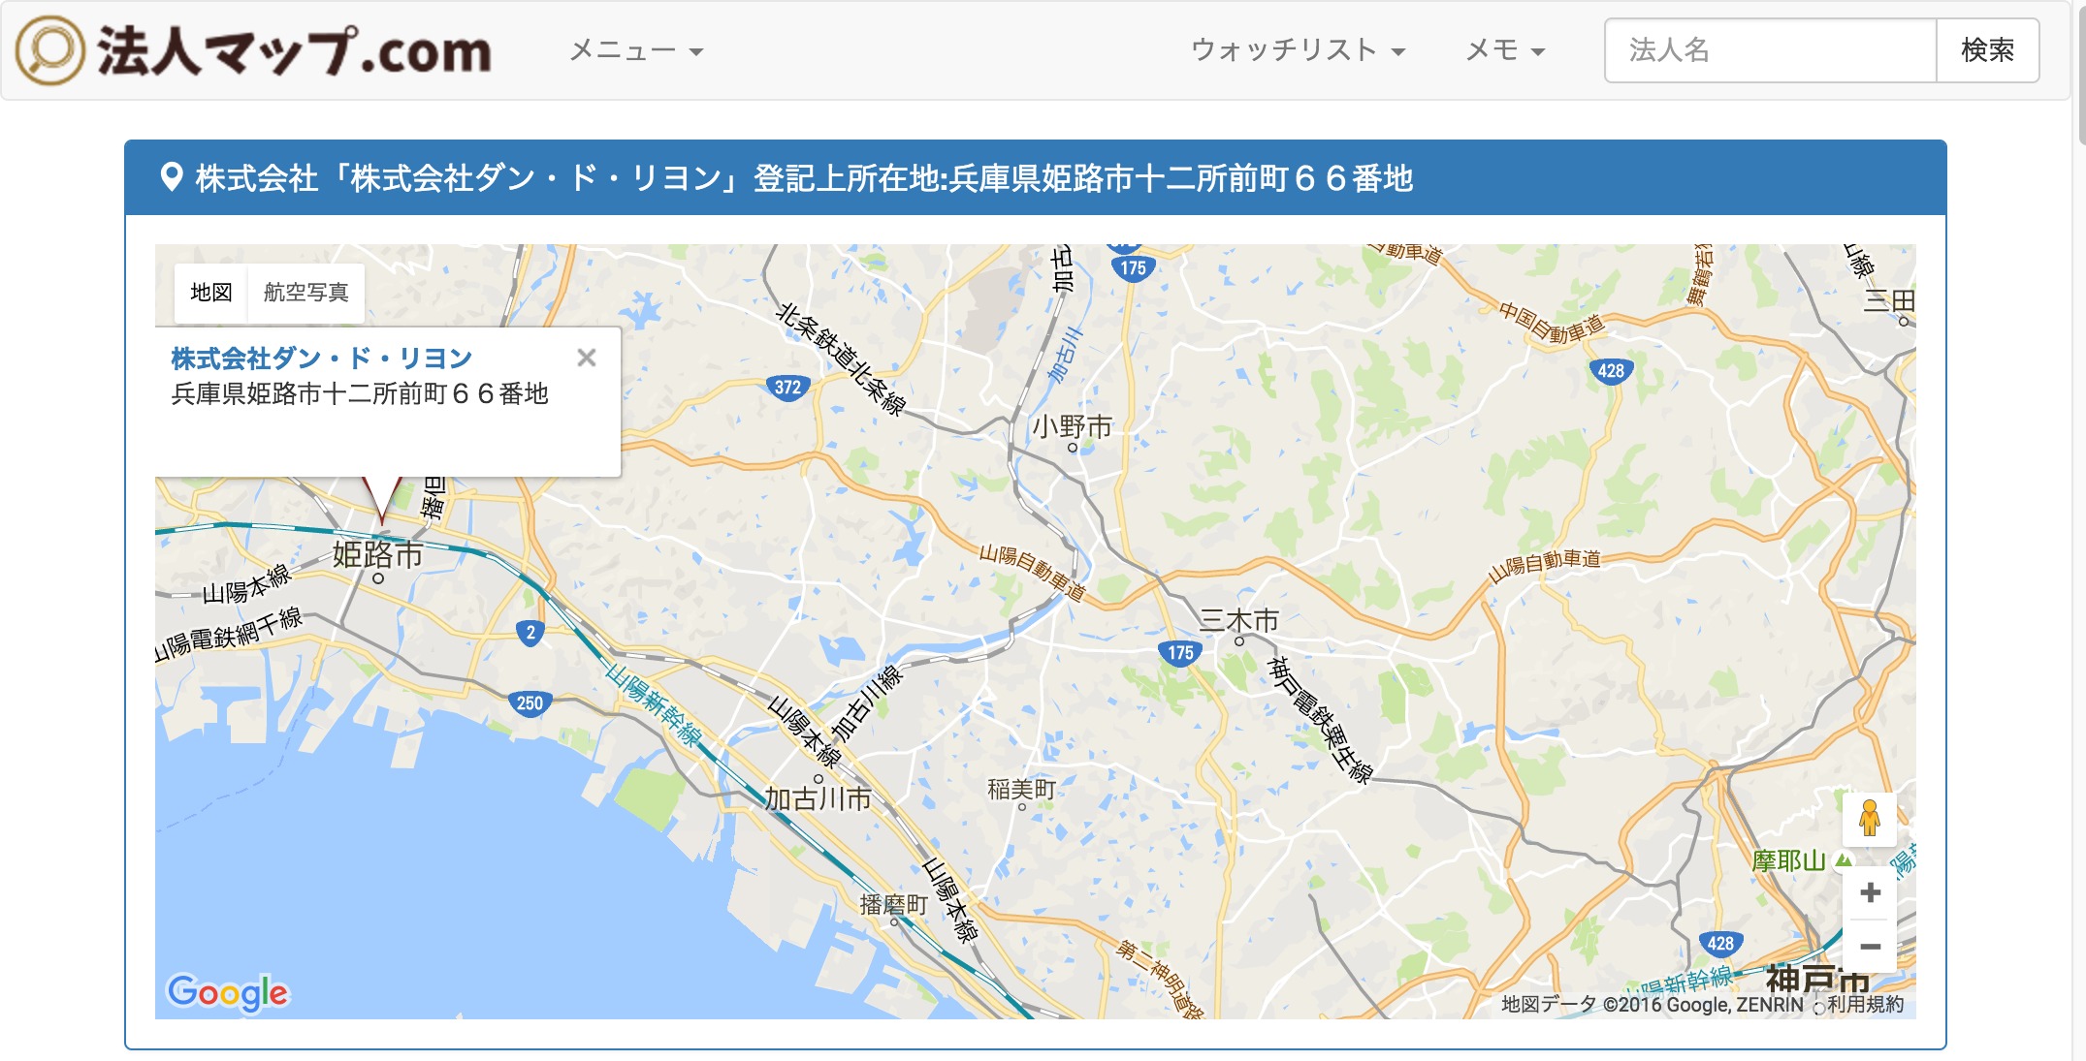The height and width of the screenshot is (1061, 2086).
Task: Click the red map marker pin
Action: (382, 499)
